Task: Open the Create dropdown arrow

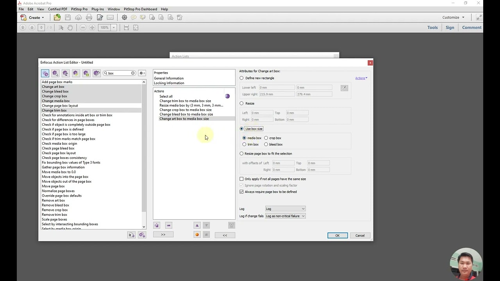Action: coord(43,18)
